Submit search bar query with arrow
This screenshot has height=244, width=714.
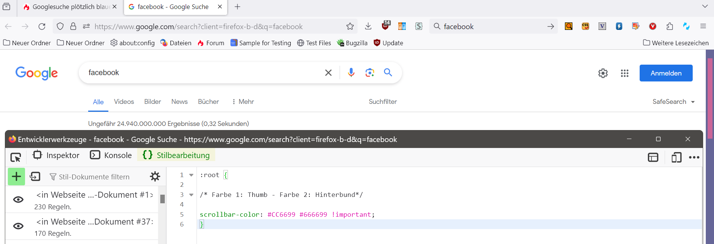(551, 26)
